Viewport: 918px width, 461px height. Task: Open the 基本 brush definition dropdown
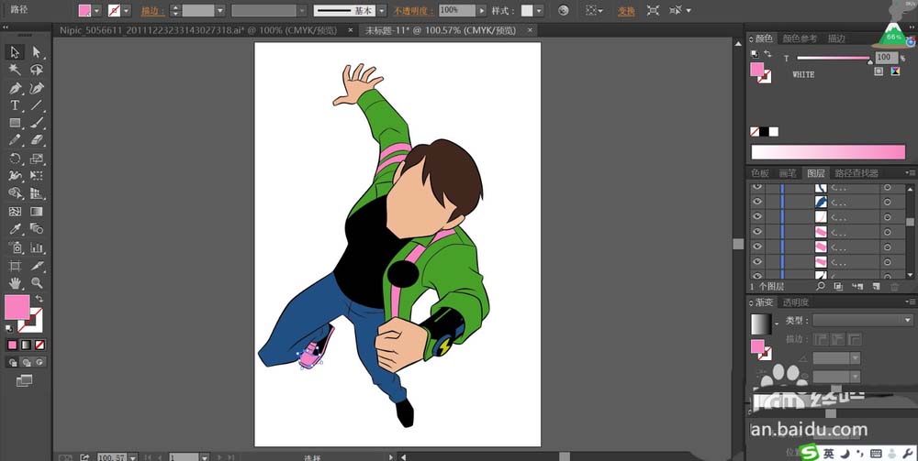[x=382, y=10]
